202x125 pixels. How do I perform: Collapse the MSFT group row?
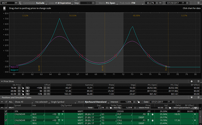pyautogui.click(x=2, y=108)
